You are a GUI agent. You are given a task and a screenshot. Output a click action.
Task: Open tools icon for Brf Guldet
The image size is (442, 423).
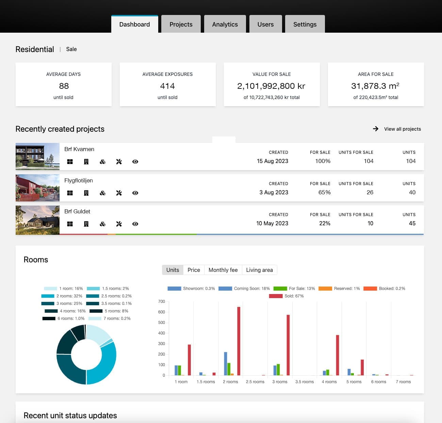click(x=119, y=224)
